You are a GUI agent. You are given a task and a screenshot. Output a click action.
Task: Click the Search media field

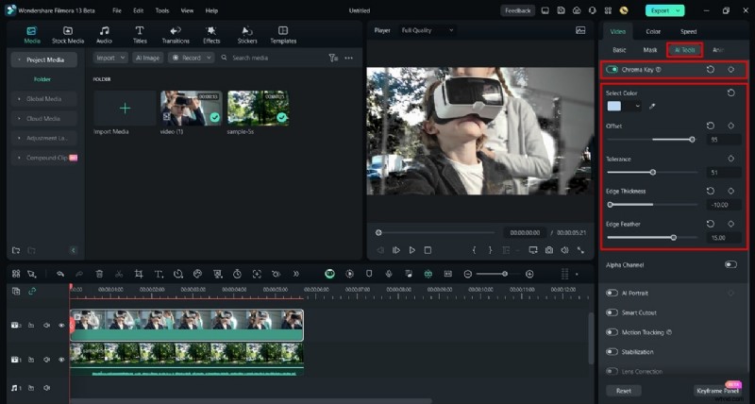[x=270, y=58]
